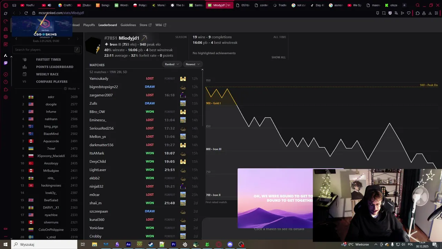Open sidebar settings gear
The image size is (442, 249).
[x=6, y=97]
